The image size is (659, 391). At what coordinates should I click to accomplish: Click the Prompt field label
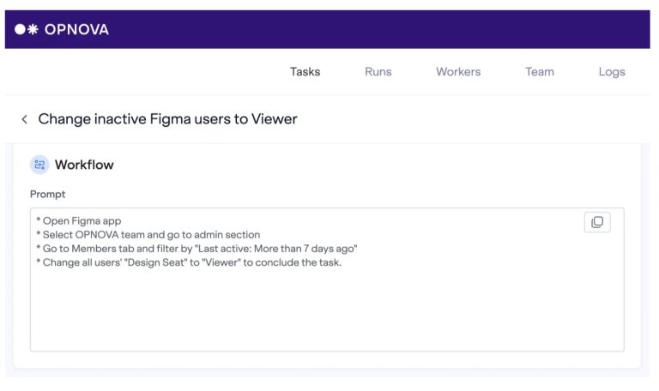48,195
